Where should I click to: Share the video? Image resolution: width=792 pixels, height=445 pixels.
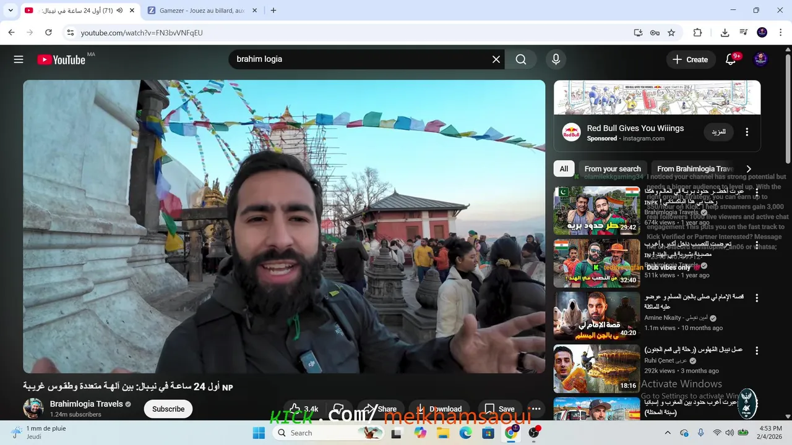click(380, 409)
